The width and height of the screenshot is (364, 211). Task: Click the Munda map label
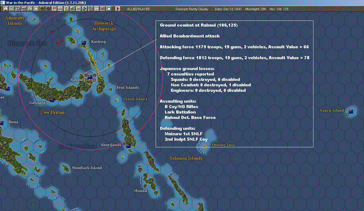(x=141, y=191)
